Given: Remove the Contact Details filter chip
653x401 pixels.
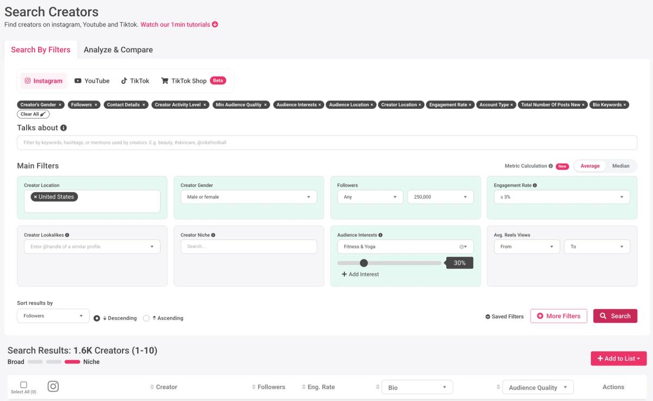Looking at the screenshot, I should pos(144,105).
